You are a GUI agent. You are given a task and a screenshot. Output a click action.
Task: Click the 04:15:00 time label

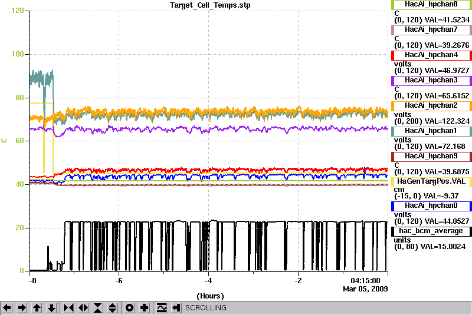coord(365,281)
